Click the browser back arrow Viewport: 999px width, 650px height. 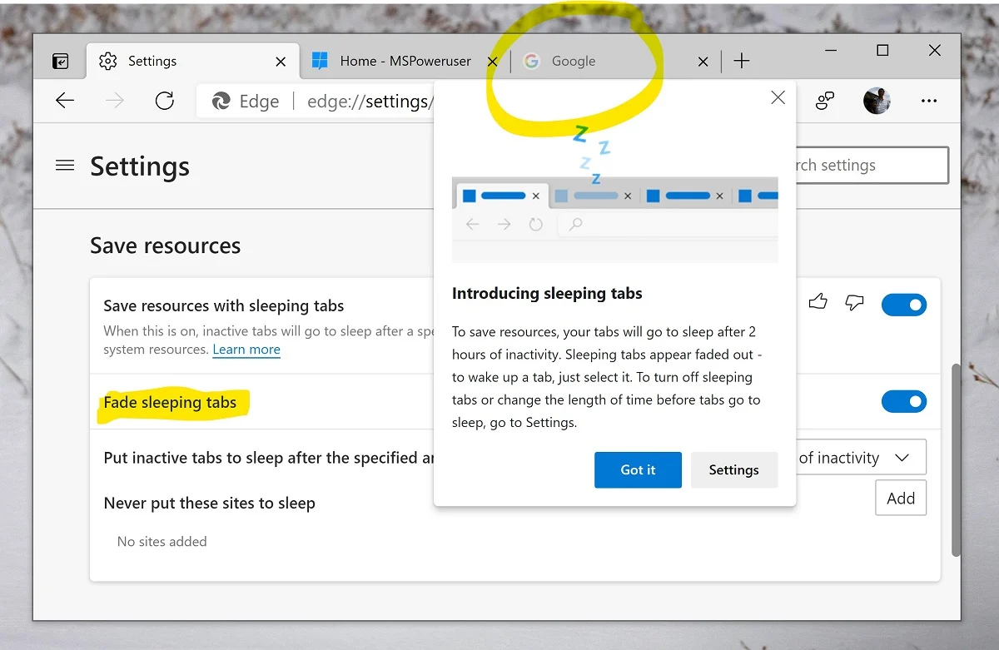65,102
